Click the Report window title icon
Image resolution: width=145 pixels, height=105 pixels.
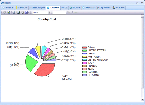tap(3, 3)
